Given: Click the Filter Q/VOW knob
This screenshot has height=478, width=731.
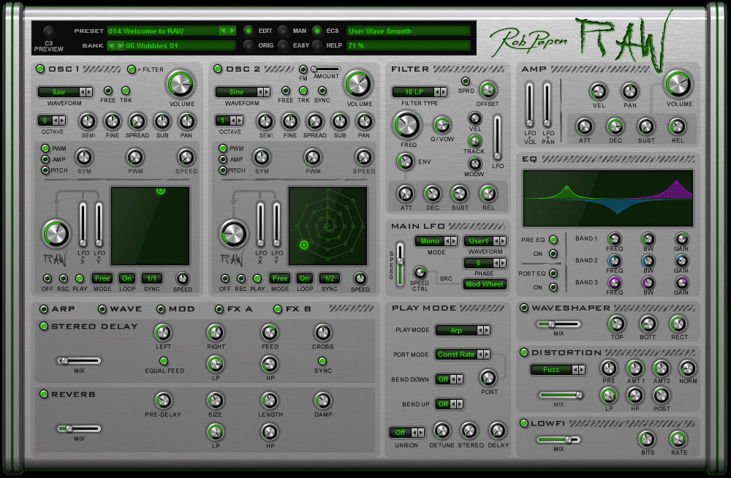Looking at the screenshot, I should 442,125.
